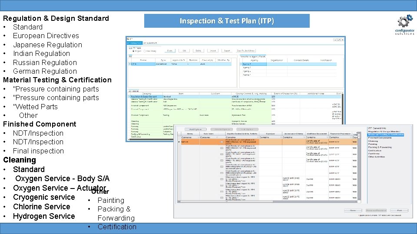
Task: Click the Category column header in details grid
Action: [x=146, y=94]
